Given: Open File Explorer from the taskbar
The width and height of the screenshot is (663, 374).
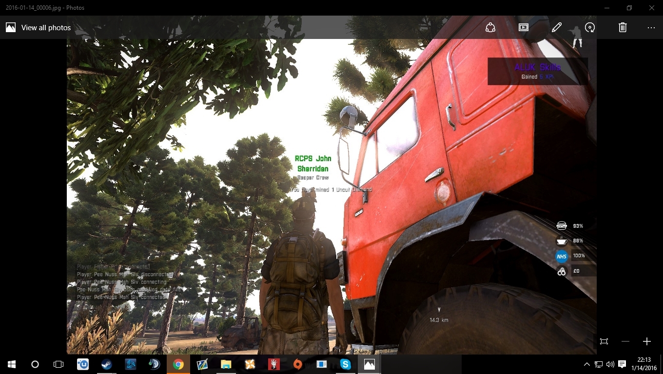Looking at the screenshot, I should [x=226, y=364].
